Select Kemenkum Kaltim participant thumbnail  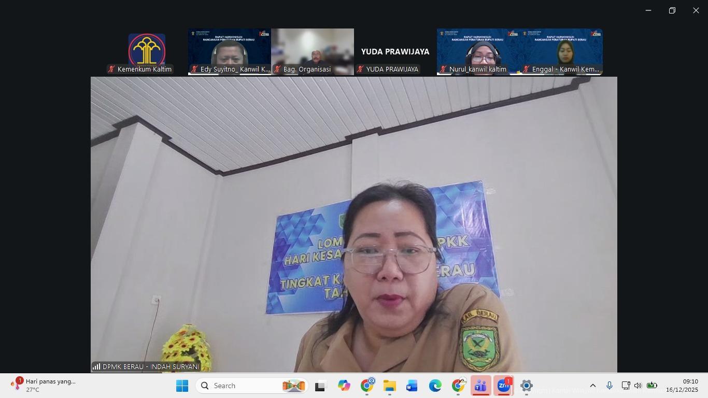point(147,52)
